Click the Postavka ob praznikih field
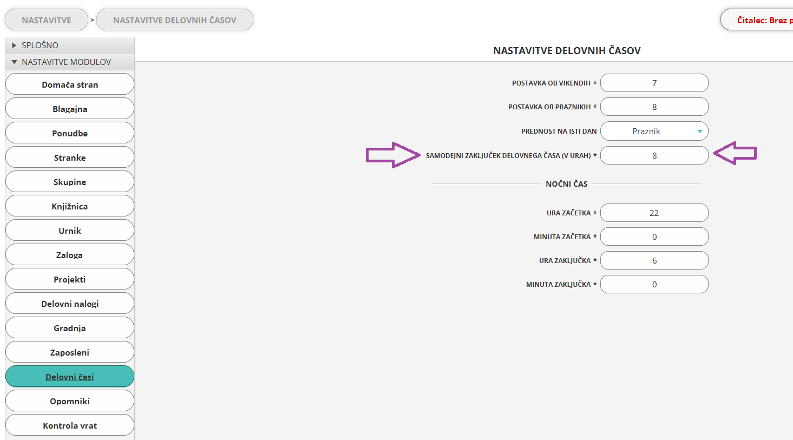The width and height of the screenshot is (793, 440). tap(654, 107)
